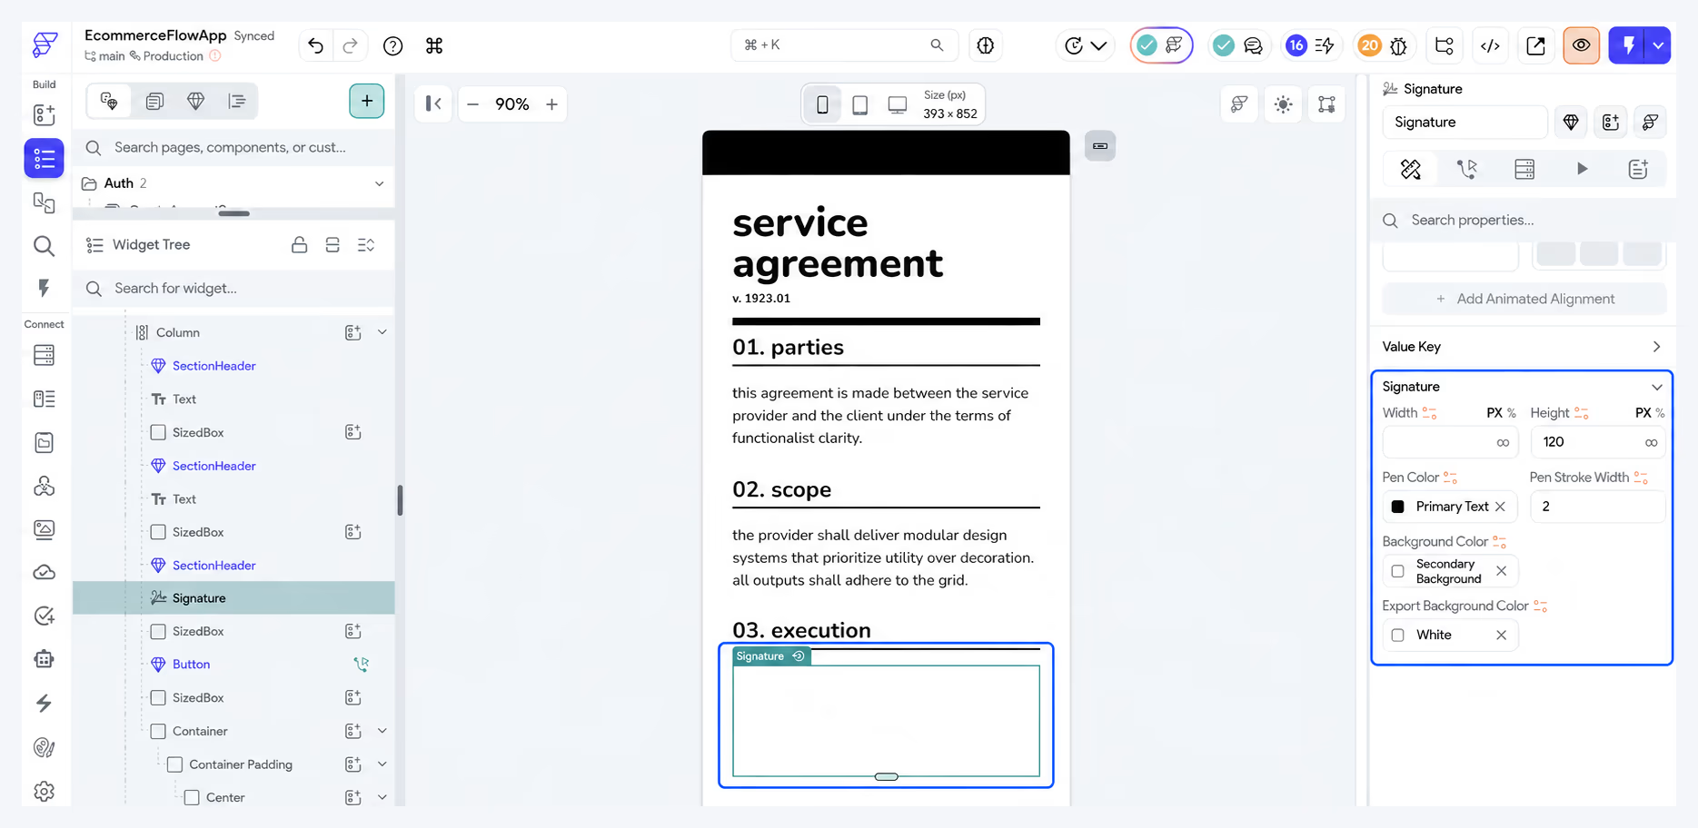Switch Height unit to percent
Viewport: 1698px width, 828px height.
[1660, 413]
